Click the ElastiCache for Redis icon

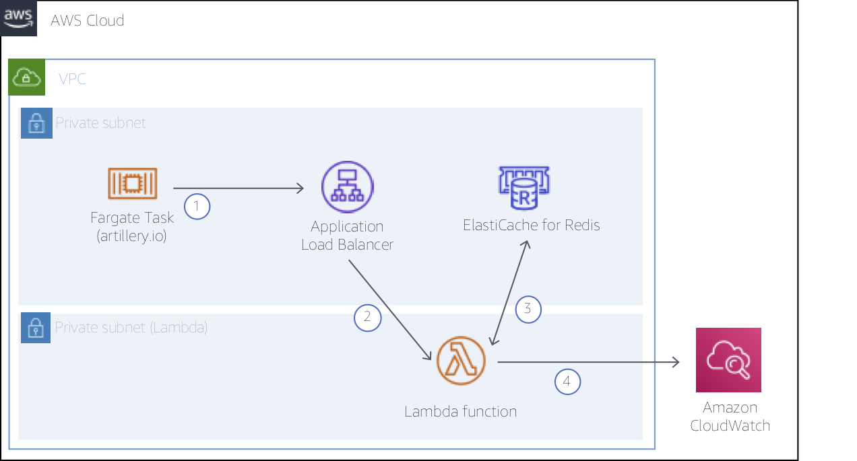click(x=525, y=188)
